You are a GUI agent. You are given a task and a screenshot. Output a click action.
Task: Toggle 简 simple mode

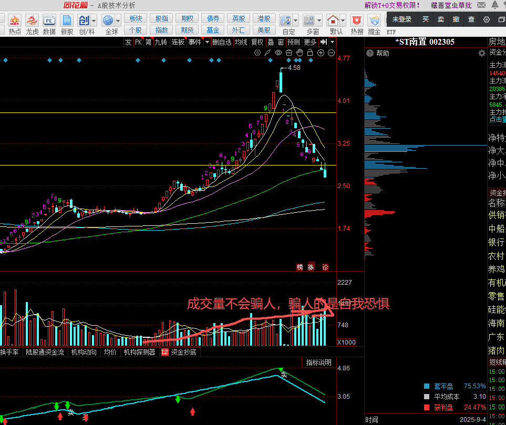tap(148, 42)
